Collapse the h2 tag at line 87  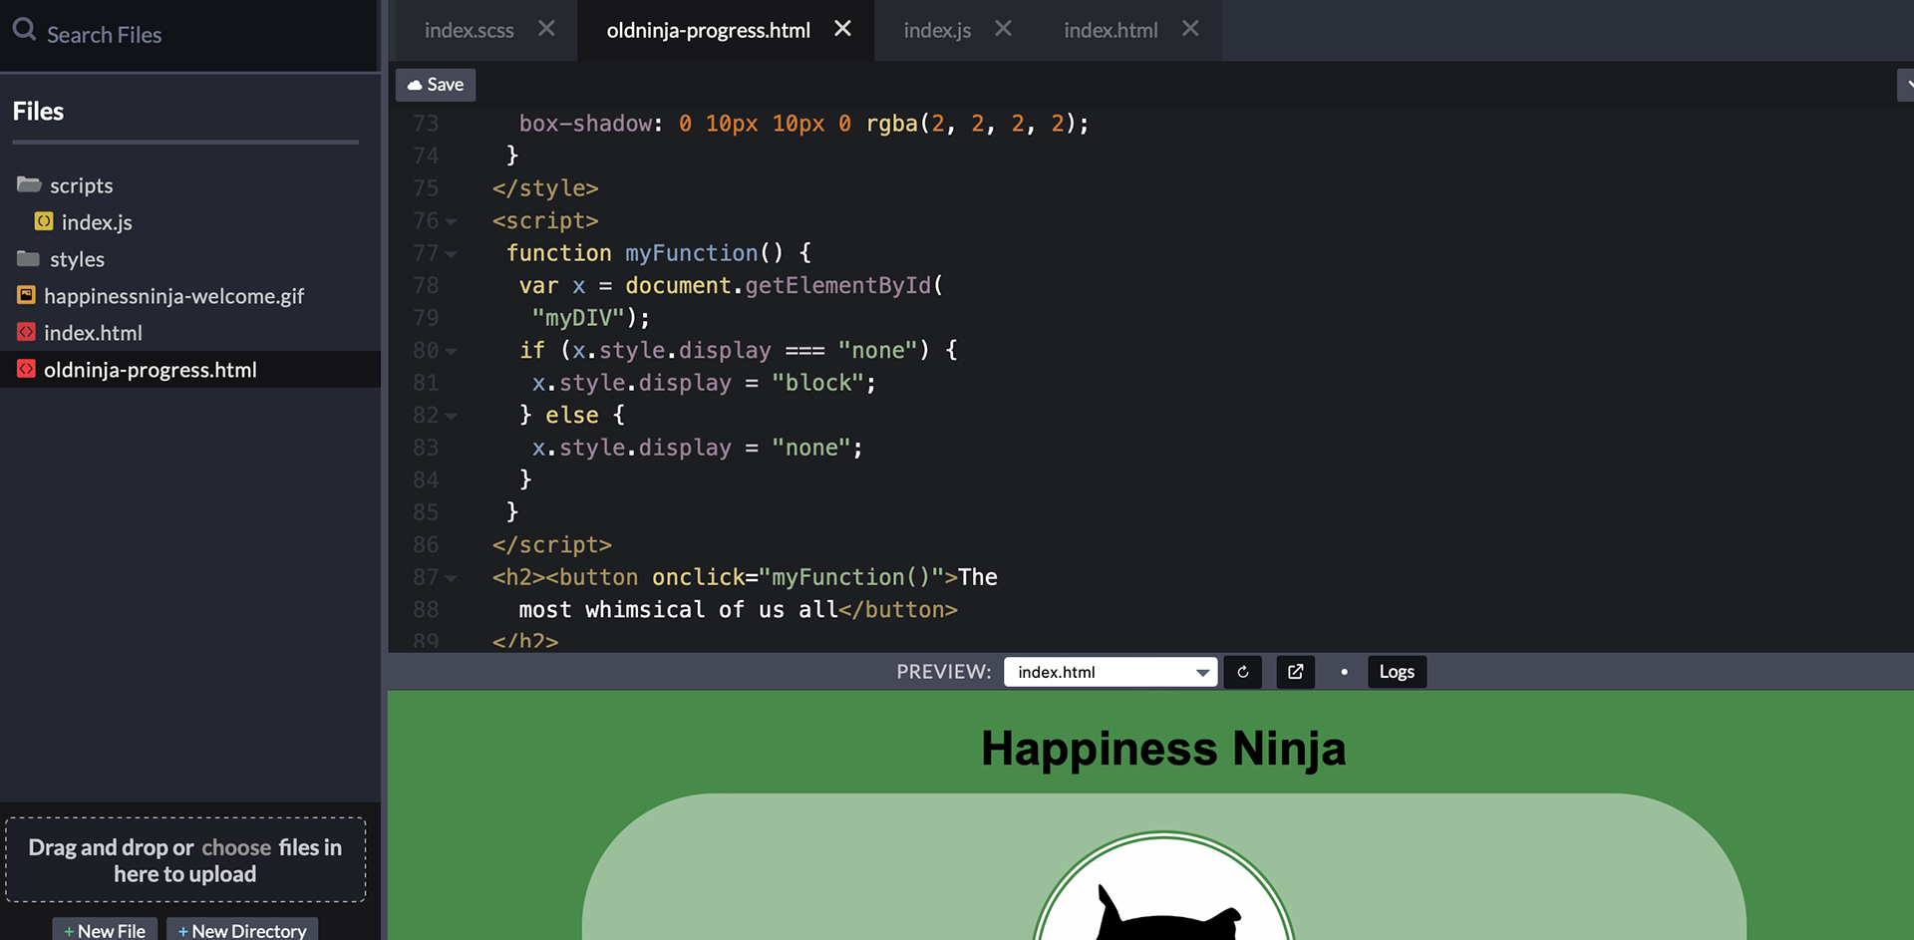tap(452, 578)
